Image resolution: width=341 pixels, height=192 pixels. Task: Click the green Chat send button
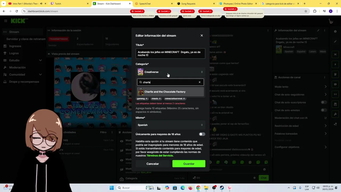click(263, 178)
